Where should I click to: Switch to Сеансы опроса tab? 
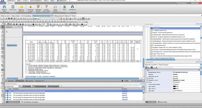coord(16,16)
